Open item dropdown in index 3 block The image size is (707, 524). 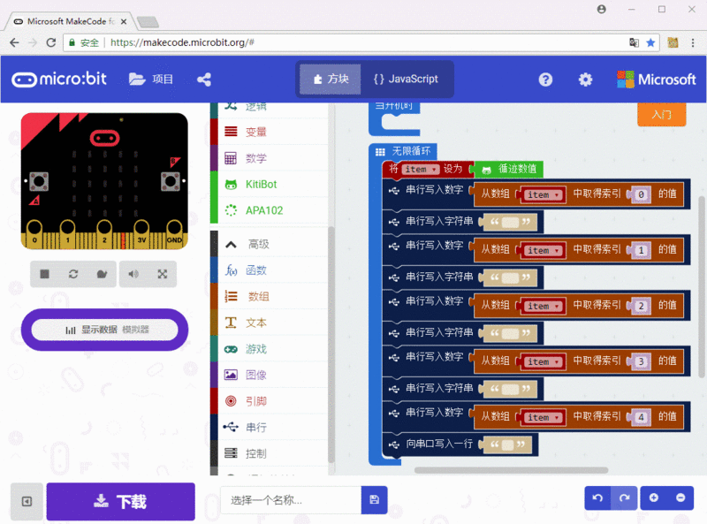point(544,362)
